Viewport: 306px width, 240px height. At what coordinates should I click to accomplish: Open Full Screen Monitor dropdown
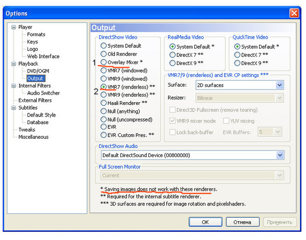[x=192, y=175]
